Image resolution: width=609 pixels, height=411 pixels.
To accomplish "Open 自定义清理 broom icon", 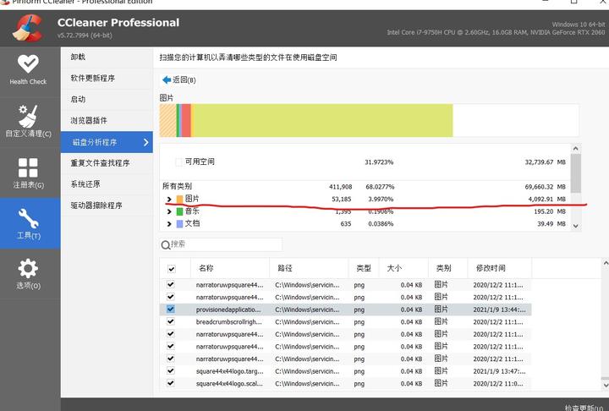I will (x=28, y=116).
